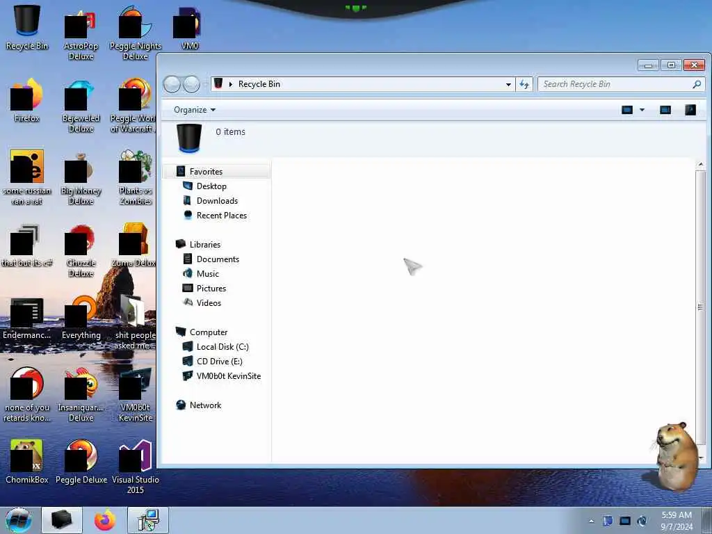The height and width of the screenshot is (534, 712).
Task: Open the Organize menu
Action: (x=195, y=110)
